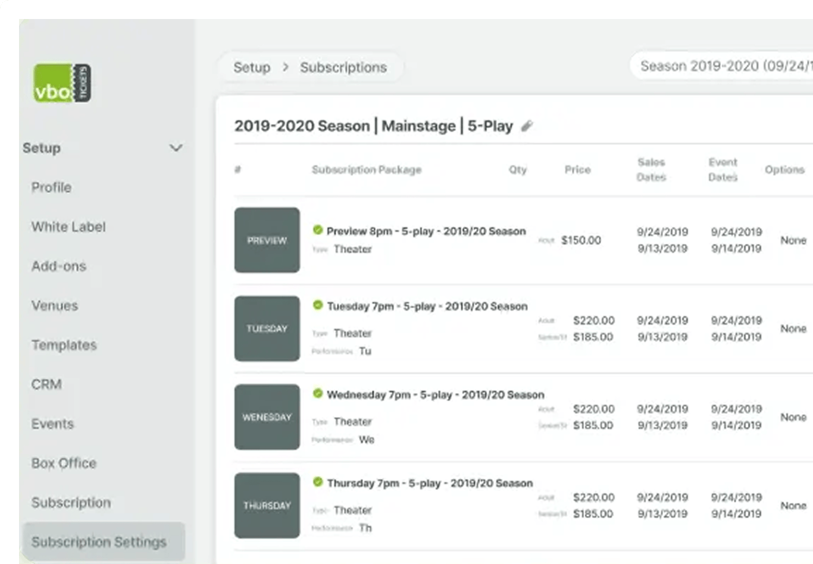
Task: Click the green check beside Wednesday 7pm package
Action: click(x=318, y=394)
